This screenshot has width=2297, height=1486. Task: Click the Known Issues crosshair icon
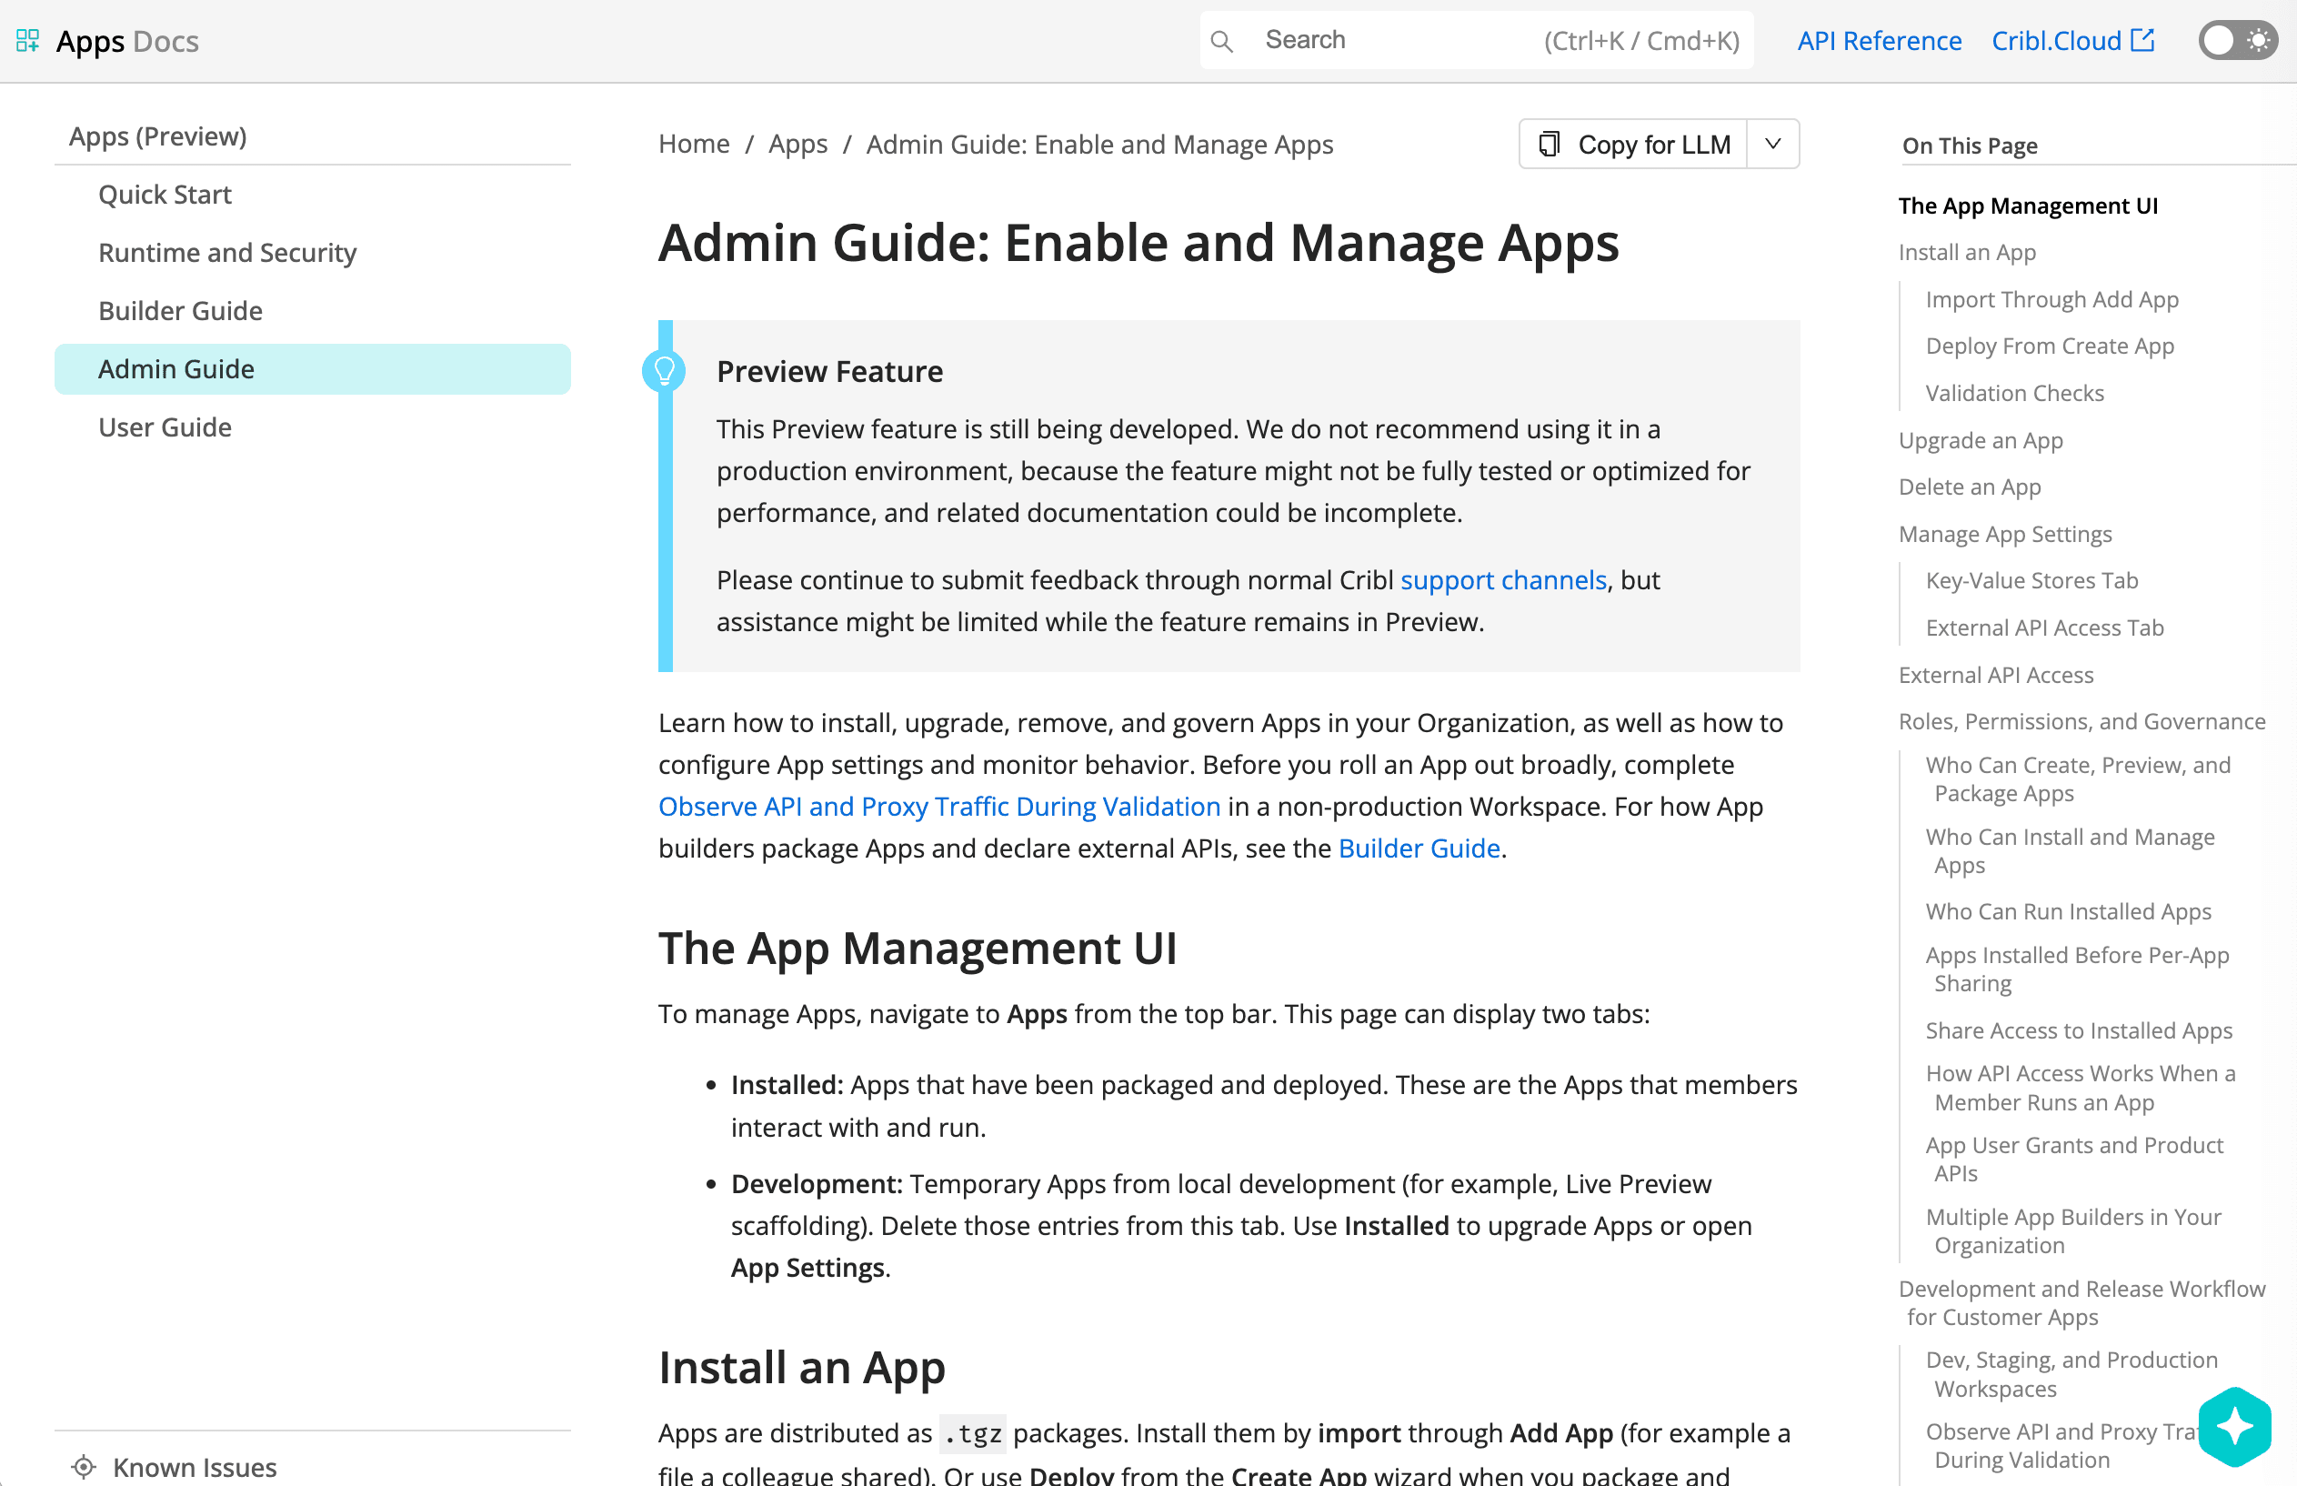pyautogui.click(x=84, y=1467)
